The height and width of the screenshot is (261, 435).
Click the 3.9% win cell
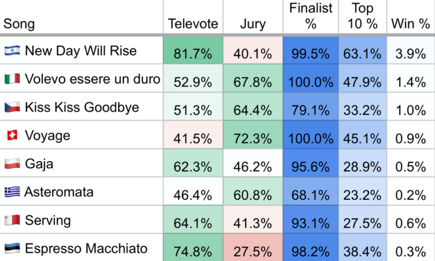411,50
